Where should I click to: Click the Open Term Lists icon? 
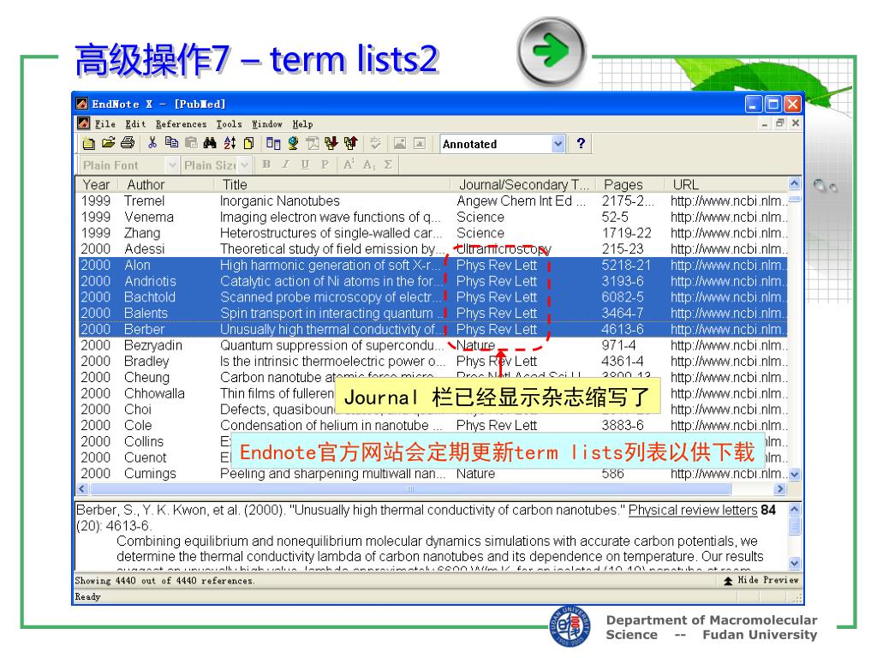(273, 144)
